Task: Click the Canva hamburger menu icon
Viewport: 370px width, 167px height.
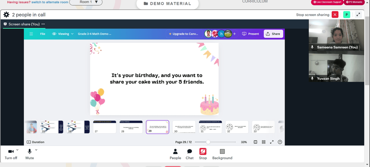Action: pos(31,34)
